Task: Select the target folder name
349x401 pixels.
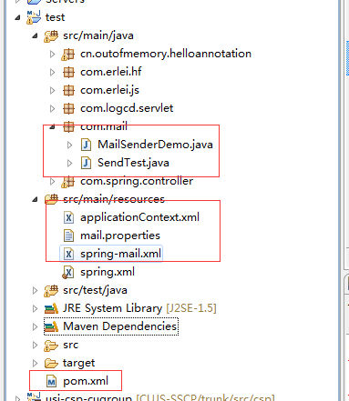Action: click(78, 363)
